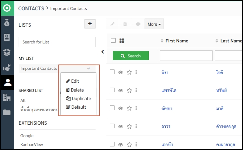Click the CONTACTS breadcrumb link
Image resolution: width=243 pixels, height=150 pixels.
(31, 9)
